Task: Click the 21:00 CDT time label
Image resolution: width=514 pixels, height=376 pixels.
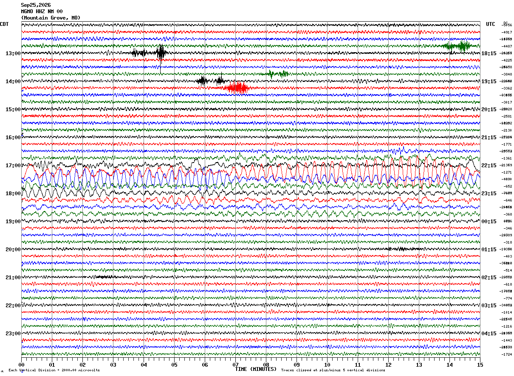Action: [x=13, y=278]
